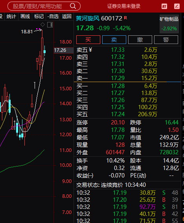Click the 返回 tab
The width and height of the screenshot is (184, 223).
click(67, 16)
